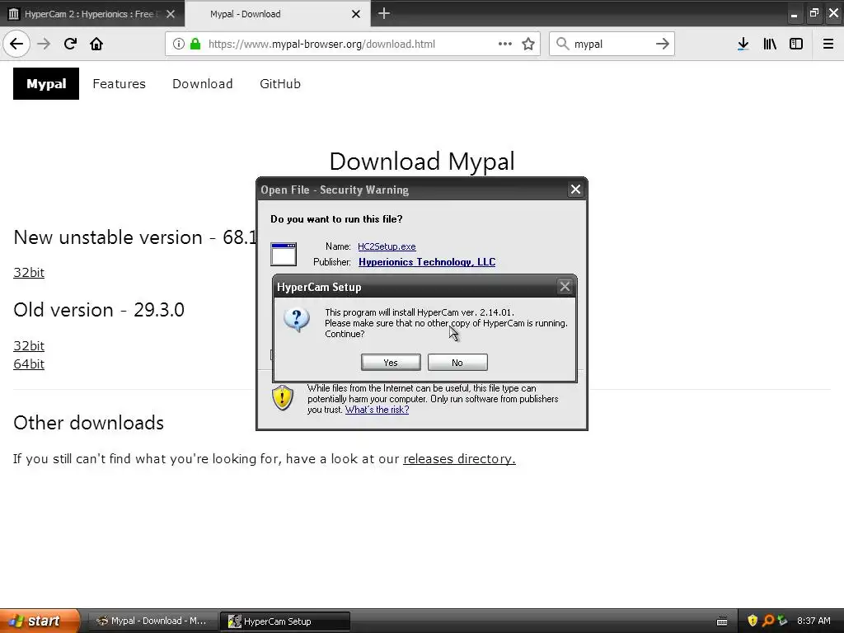Open page actions three-dots menu
Screen dimensions: 844x633
pos(505,44)
